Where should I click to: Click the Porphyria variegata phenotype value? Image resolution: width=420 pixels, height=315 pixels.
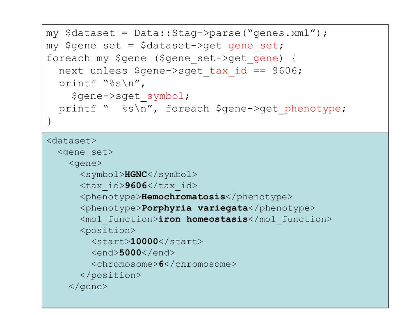click(x=195, y=208)
